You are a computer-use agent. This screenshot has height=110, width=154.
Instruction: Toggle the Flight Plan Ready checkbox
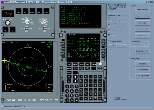pyautogui.click(x=109, y=35)
